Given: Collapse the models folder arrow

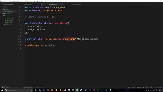Looking at the screenshot, I should 3,9.
